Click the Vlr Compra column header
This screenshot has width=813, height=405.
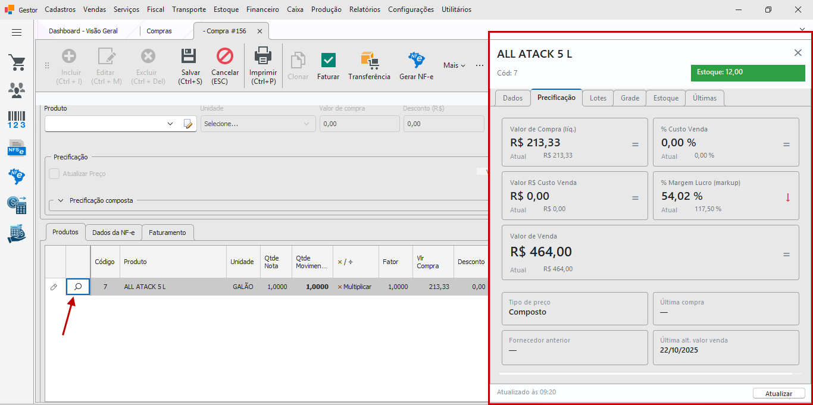point(433,262)
